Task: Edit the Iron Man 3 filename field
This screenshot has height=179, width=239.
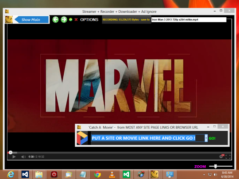Action: (x=189, y=19)
